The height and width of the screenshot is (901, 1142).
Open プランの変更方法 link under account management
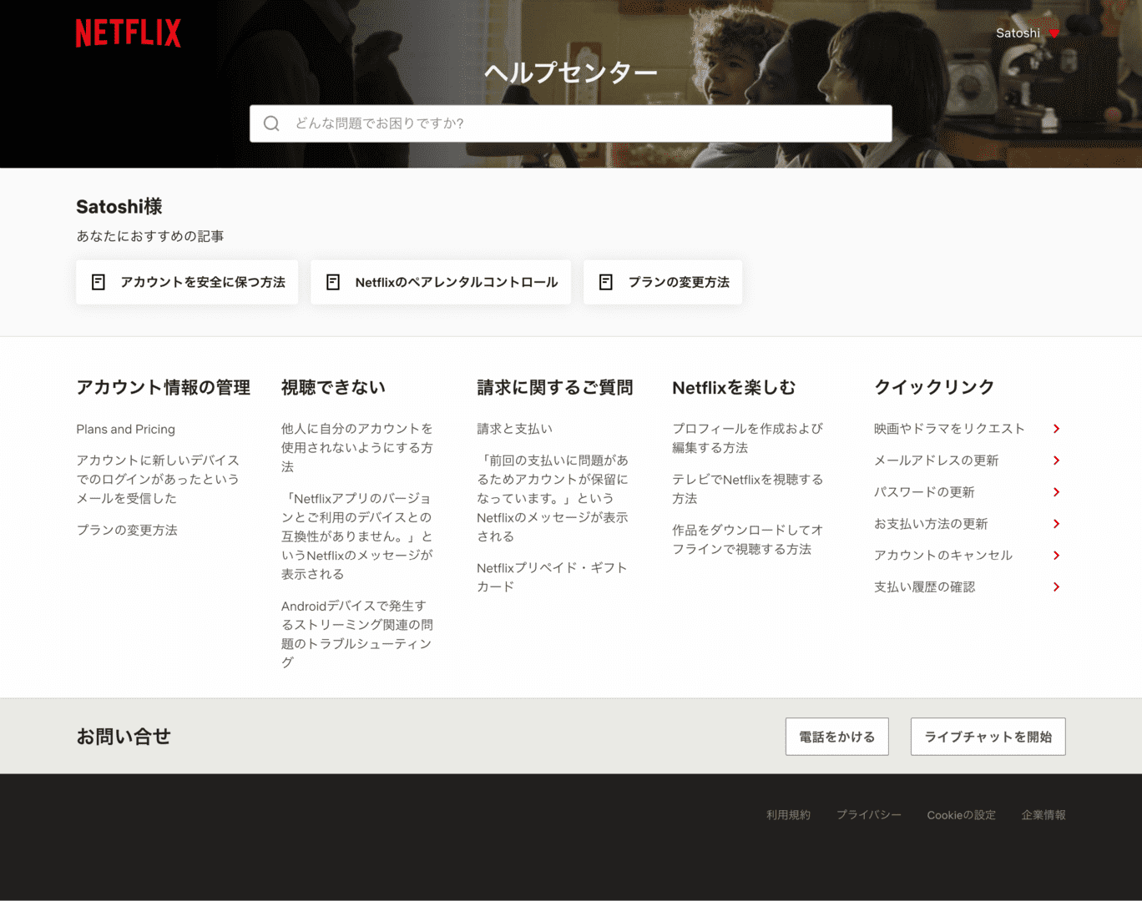(x=127, y=531)
